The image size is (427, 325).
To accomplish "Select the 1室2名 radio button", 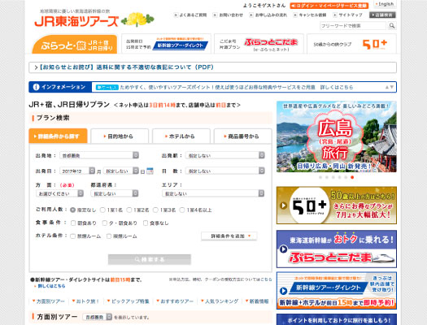I will 129,210.
